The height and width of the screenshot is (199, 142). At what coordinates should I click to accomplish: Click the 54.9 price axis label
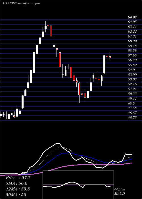pos(131,70)
